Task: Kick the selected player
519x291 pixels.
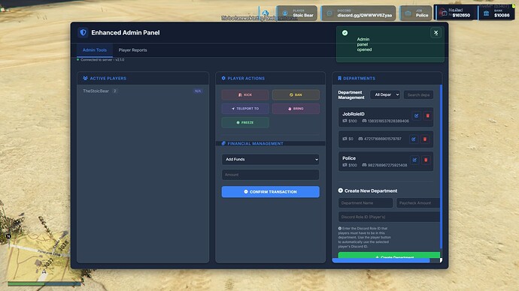Action: [x=245, y=94]
